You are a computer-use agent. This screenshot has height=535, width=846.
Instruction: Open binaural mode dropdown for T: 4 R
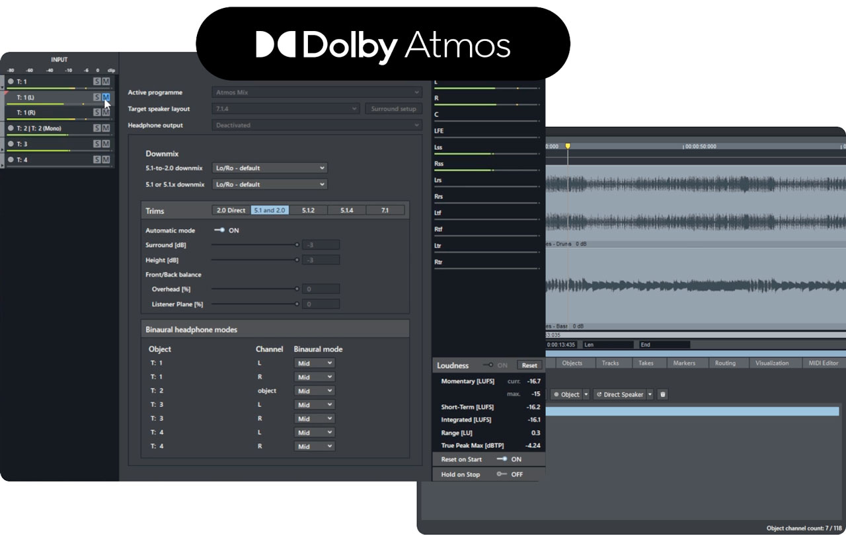315,446
